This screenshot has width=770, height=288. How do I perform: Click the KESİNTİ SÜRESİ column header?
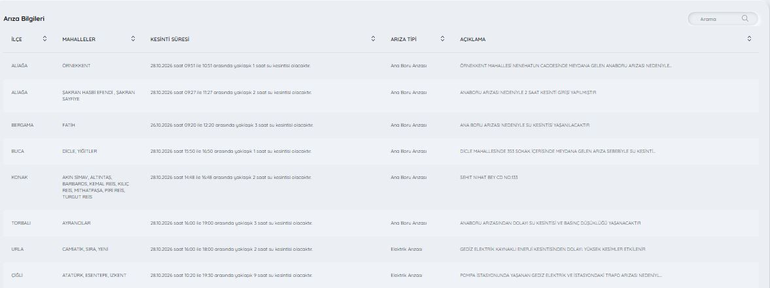[x=169, y=39]
